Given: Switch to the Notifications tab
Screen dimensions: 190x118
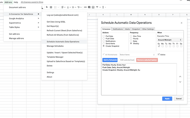Looking at the screenshot, I should [x=118, y=29].
